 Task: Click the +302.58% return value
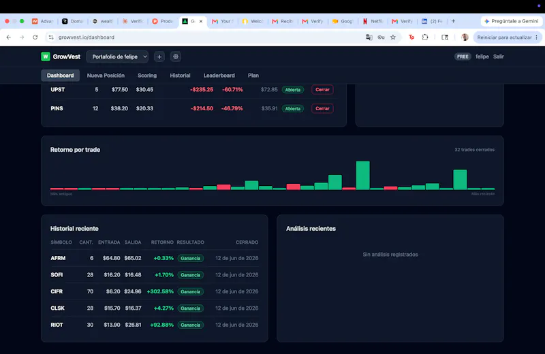(x=160, y=291)
